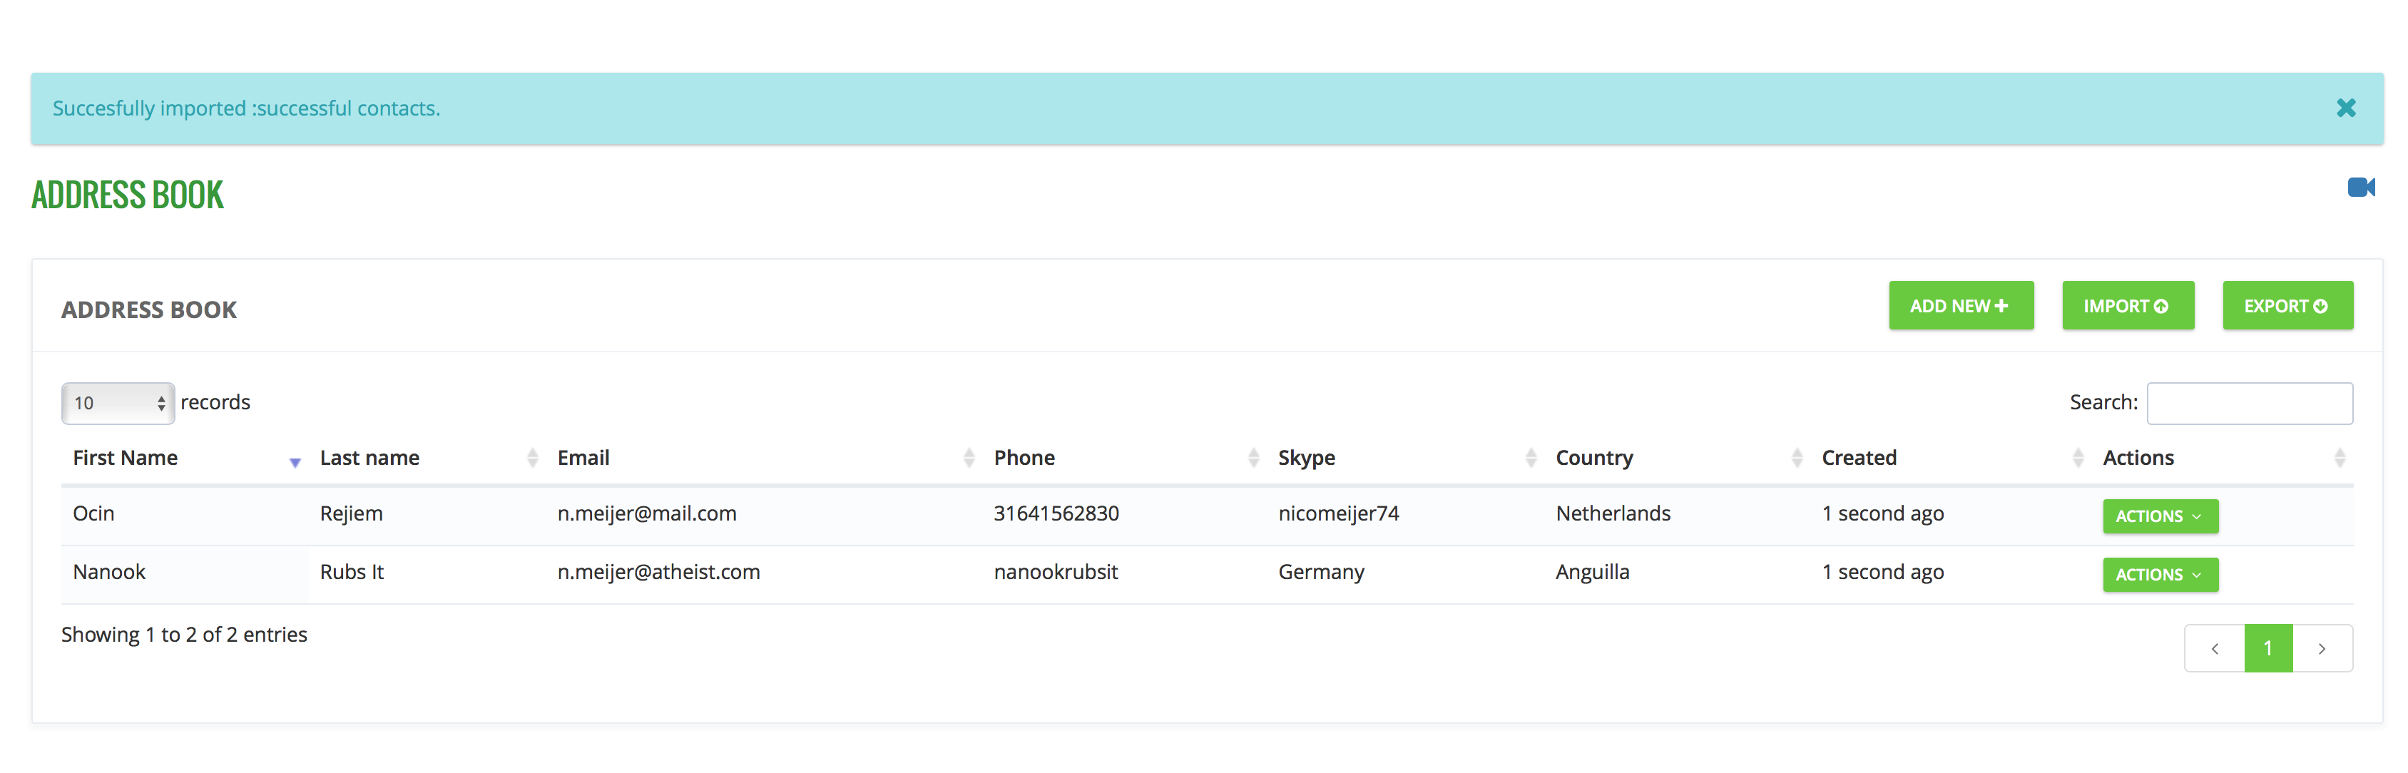Sort by Skype column
This screenshot has height=773, width=2408.
click(1405, 458)
